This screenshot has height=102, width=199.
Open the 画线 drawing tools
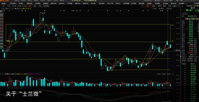coord(164,6)
